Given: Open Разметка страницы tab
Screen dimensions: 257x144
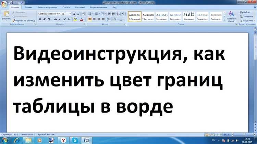Looking at the screenshot, I should pyautogui.click(x=47, y=8).
